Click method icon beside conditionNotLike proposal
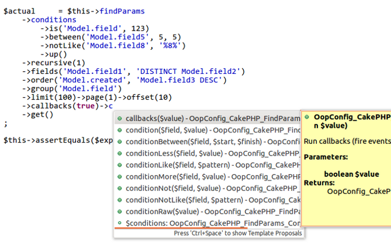Screen dimensions: 391x244 (120, 200)
